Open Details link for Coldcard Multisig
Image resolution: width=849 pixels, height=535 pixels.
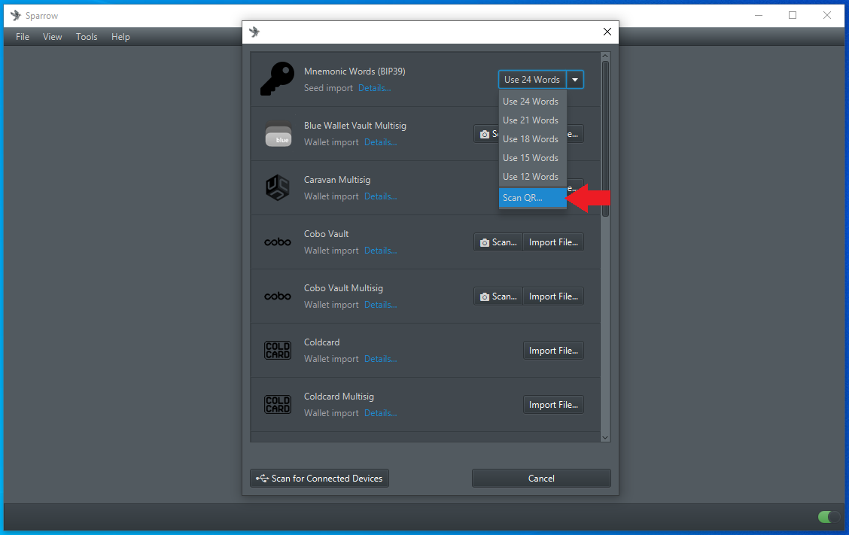click(x=380, y=412)
